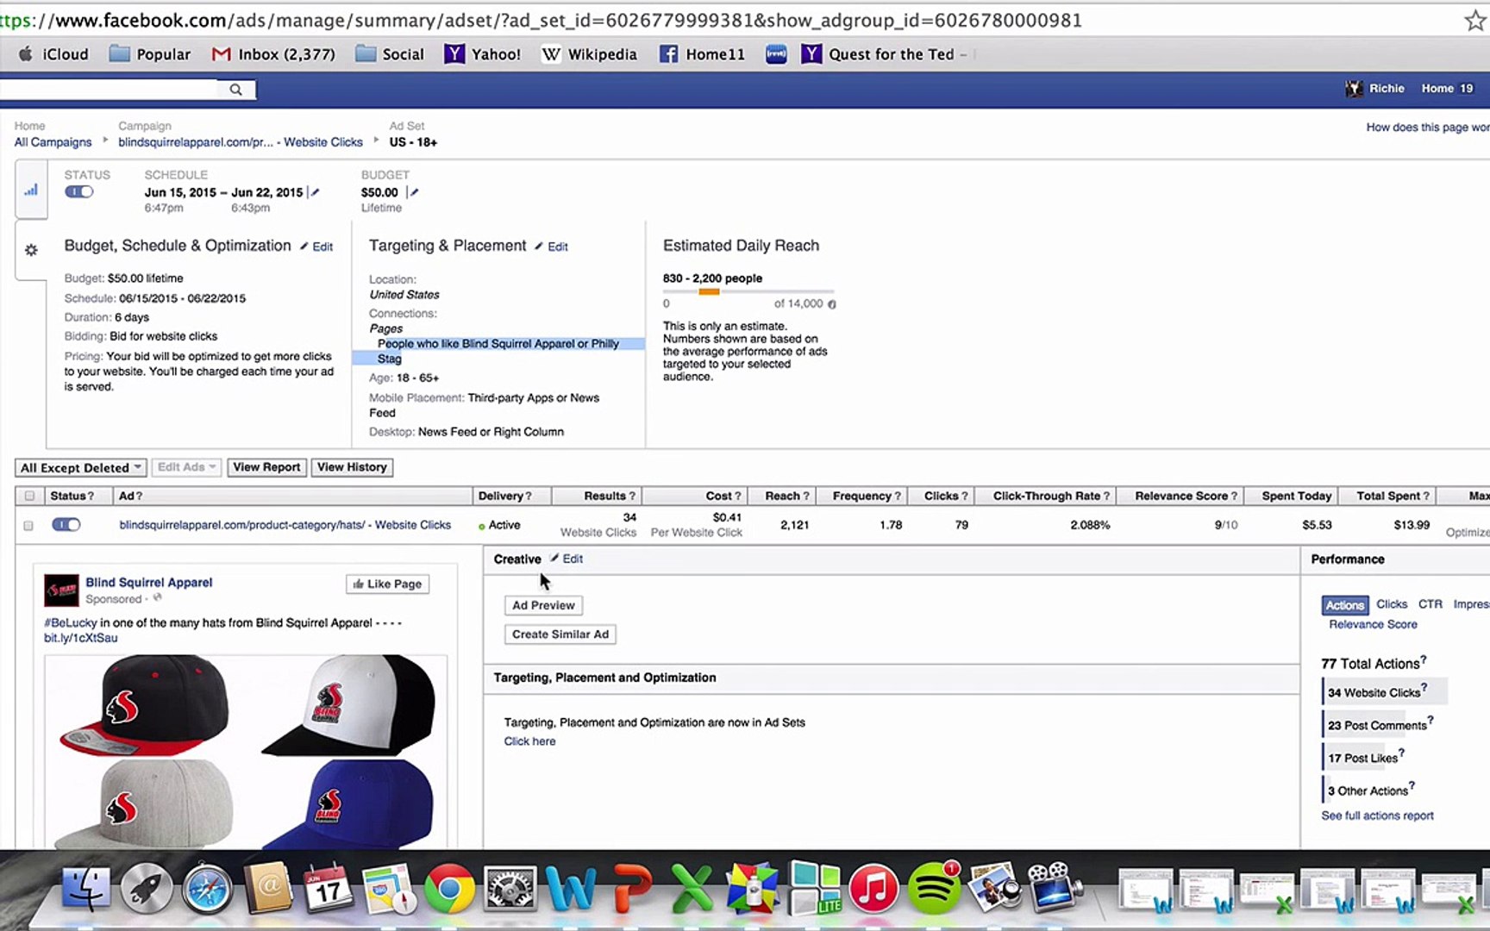This screenshot has height=931, width=1490.
Task: Launch Spotify from the Dock
Action: coord(936,888)
